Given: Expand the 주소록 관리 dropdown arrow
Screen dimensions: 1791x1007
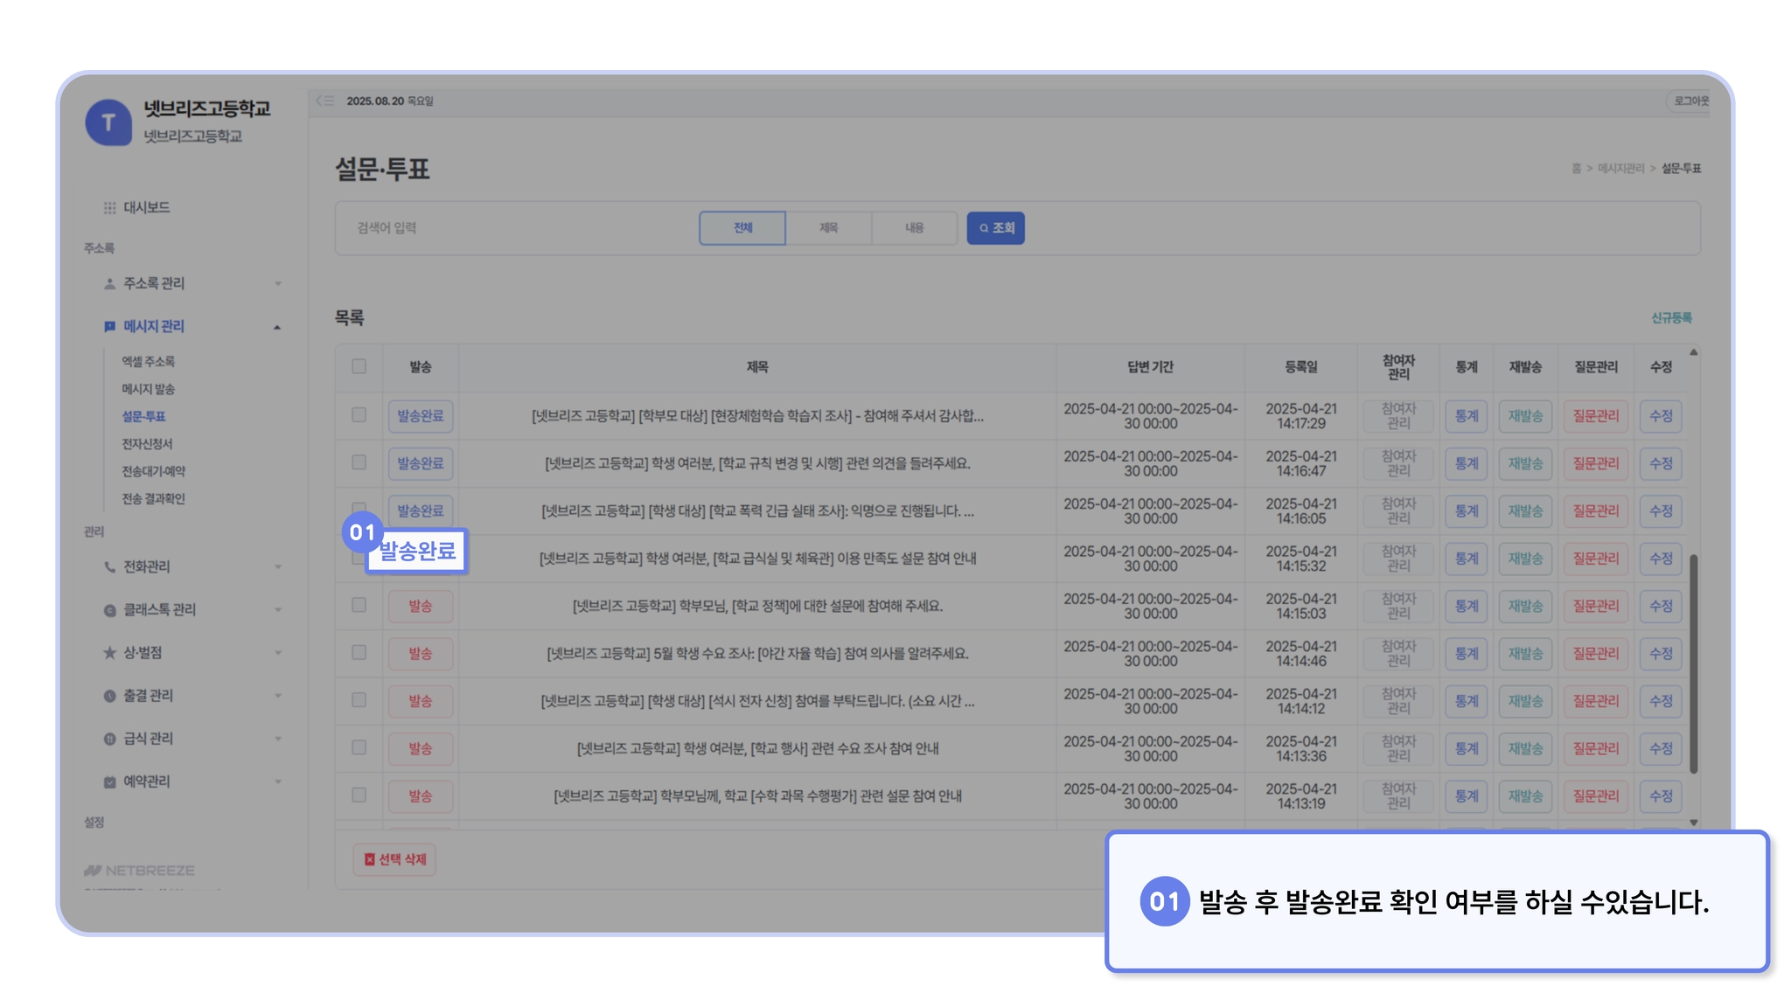Looking at the screenshot, I should (278, 284).
